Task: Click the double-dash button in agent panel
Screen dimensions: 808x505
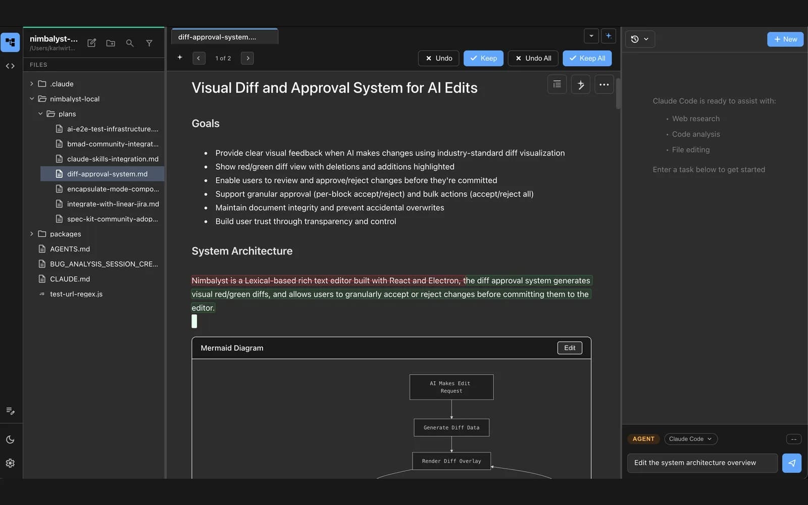Action: (x=794, y=439)
